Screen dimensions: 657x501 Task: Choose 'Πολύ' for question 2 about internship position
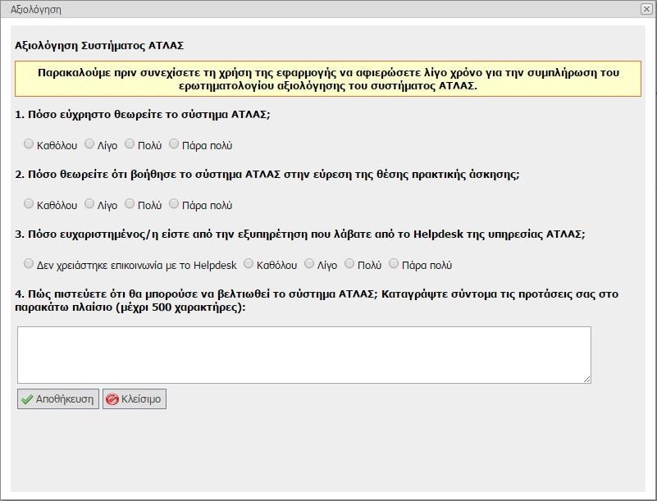130,204
